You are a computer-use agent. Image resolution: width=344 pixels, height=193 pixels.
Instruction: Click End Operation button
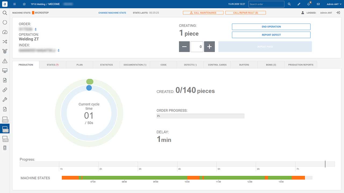point(271,27)
